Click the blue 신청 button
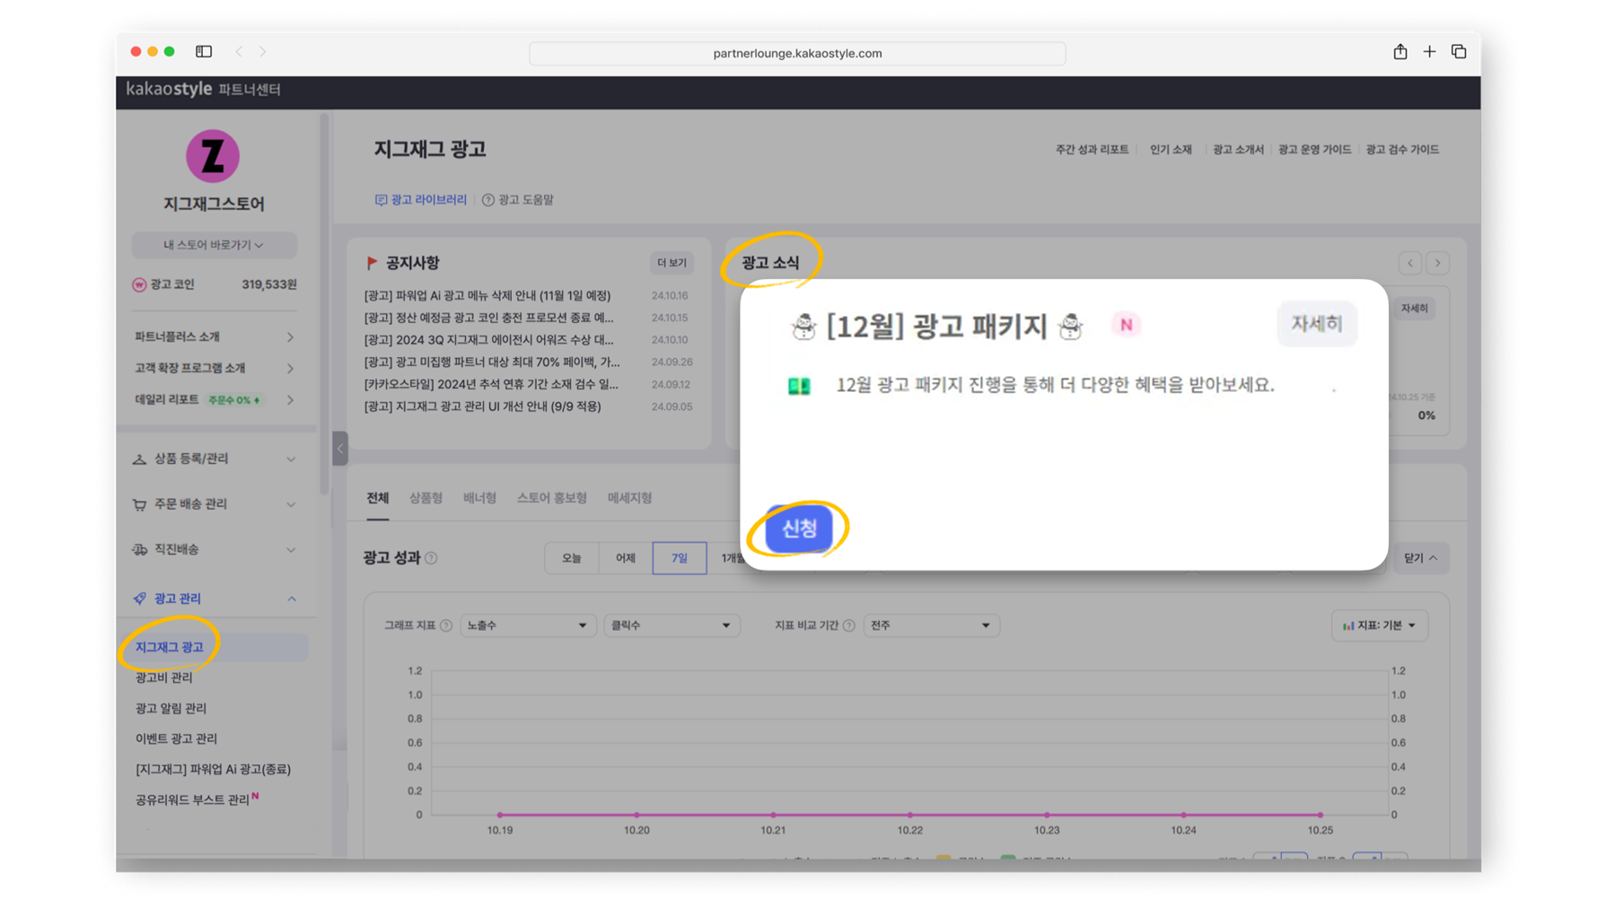This screenshot has width=1615, height=908. 799,528
